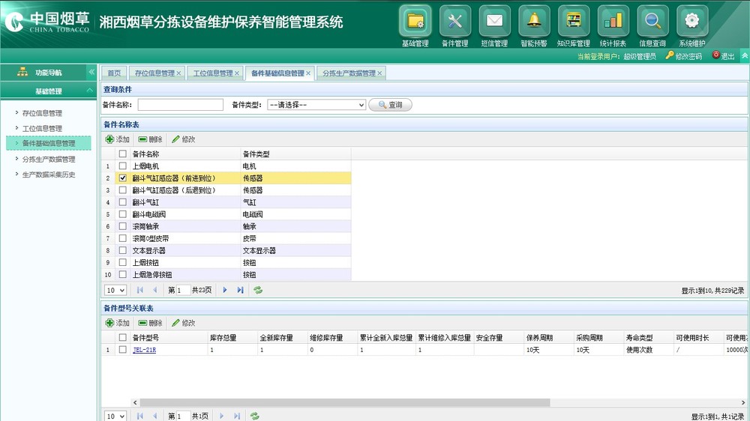Screen dimensions: 750x421
Task: Click 添加 in 备件名称表 toolbar
Action: [118, 139]
